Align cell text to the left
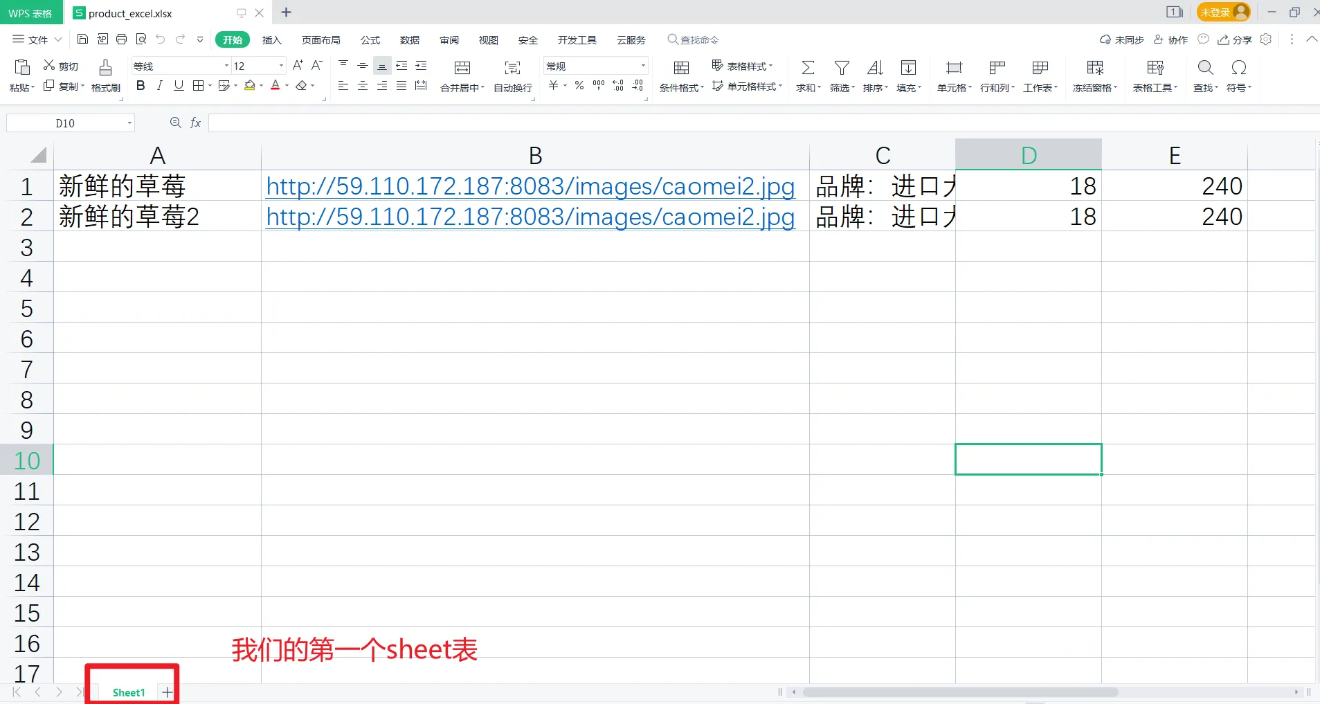Screen dimensions: 1320x704 (x=343, y=86)
